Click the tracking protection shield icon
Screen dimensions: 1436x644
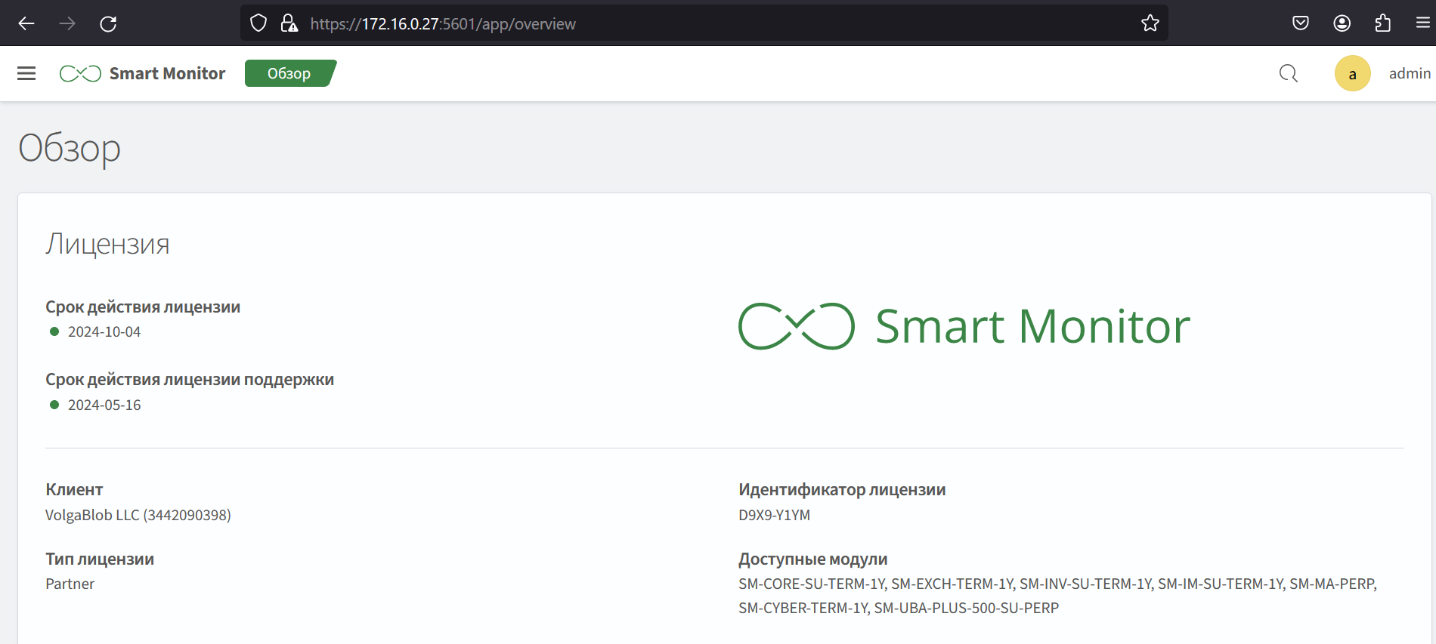click(x=258, y=23)
